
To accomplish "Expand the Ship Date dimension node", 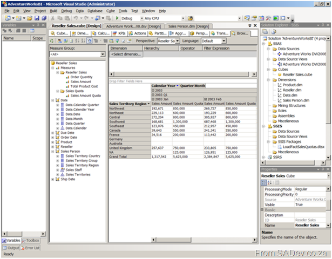I will pos(53,180).
